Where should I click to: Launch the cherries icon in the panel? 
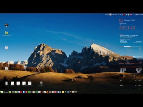42,92
